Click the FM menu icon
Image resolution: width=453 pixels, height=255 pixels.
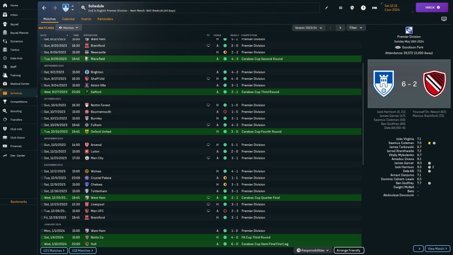click(x=374, y=8)
